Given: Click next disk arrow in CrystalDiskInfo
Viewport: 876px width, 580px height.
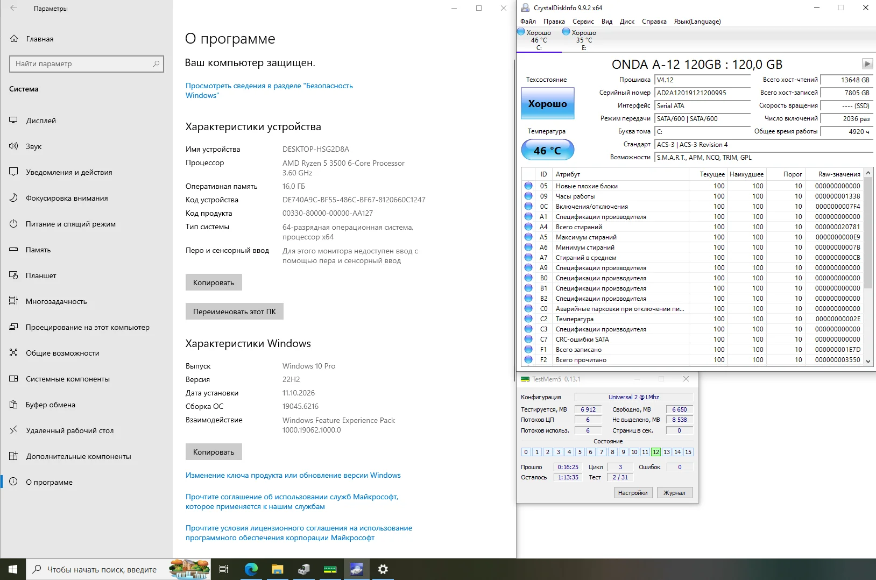Looking at the screenshot, I should pyautogui.click(x=867, y=63).
